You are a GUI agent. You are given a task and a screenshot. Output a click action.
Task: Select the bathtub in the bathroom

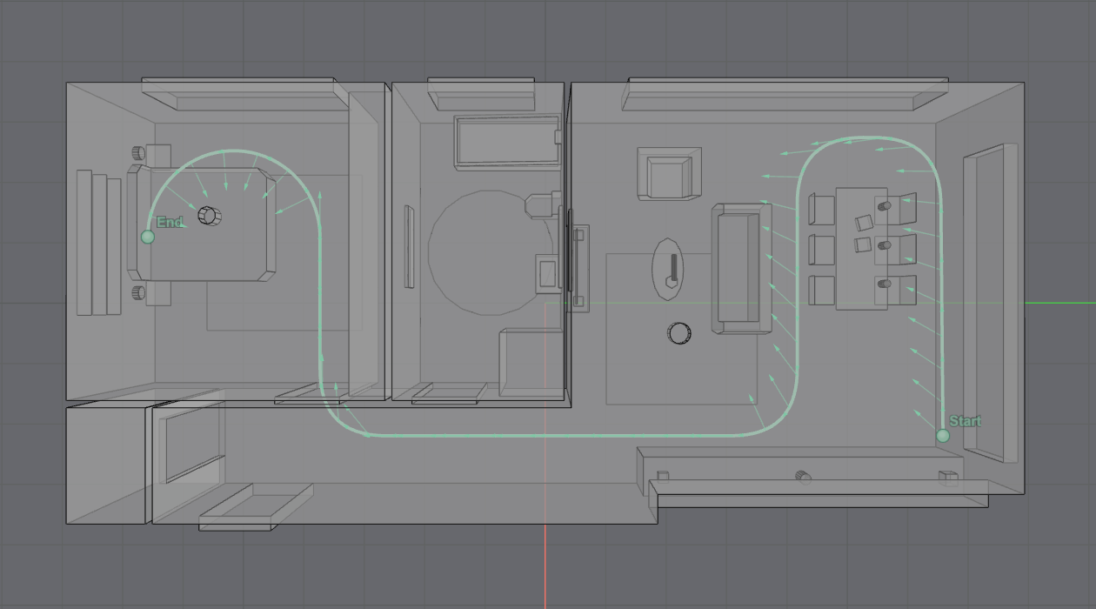506,141
